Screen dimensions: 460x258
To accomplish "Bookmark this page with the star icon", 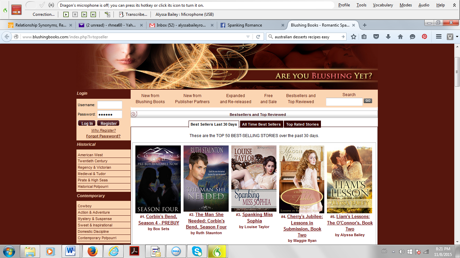I will (x=353, y=37).
